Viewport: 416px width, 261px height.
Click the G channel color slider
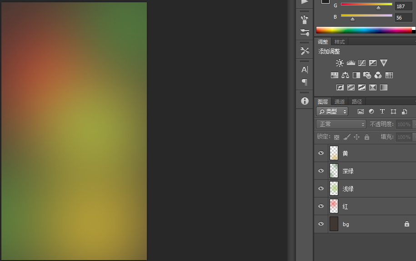point(366,5)
